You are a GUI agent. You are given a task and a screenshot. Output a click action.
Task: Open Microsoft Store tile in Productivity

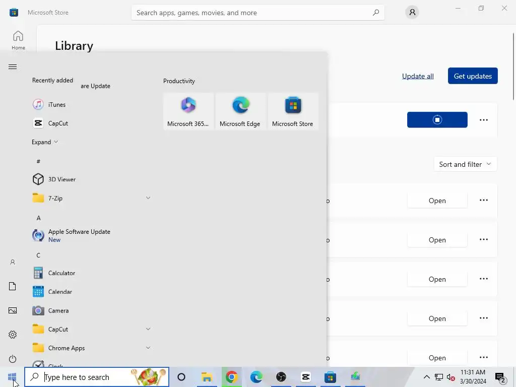293,111
